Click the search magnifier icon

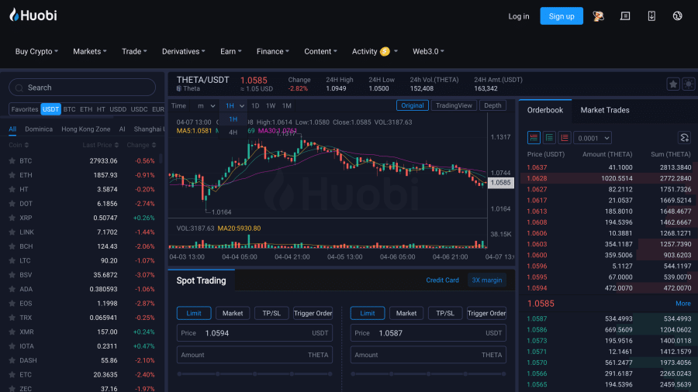pos(19,88)
